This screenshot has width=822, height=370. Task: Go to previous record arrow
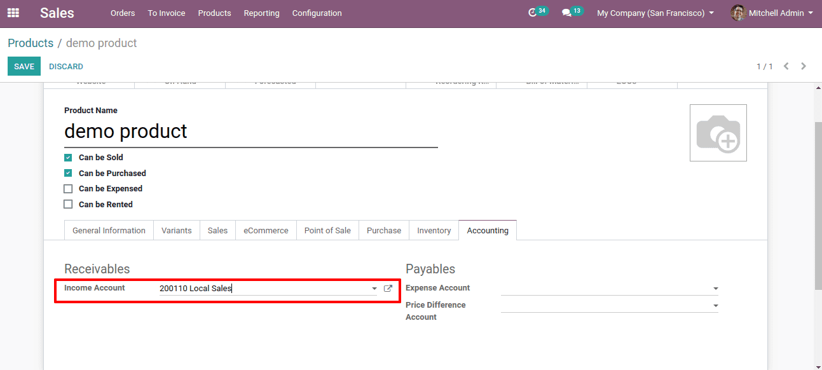point(786,66)
